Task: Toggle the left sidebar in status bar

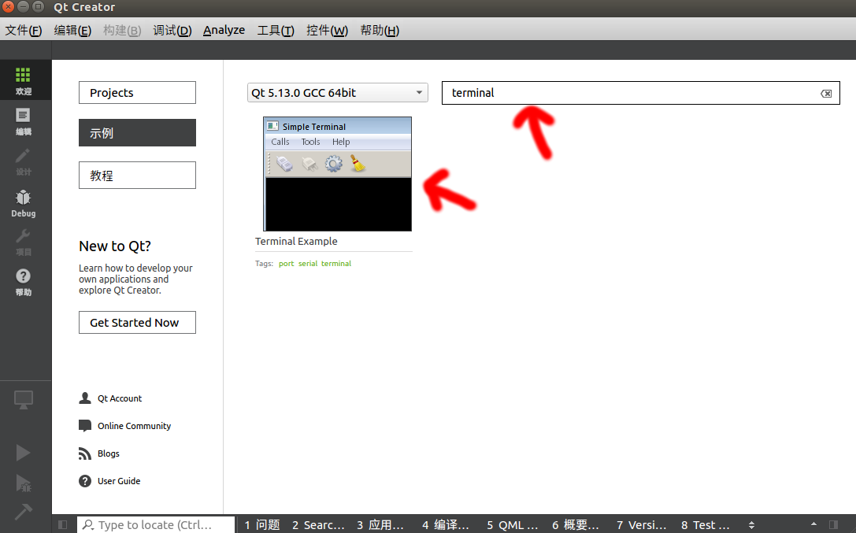Action: (x=63, y=525)
